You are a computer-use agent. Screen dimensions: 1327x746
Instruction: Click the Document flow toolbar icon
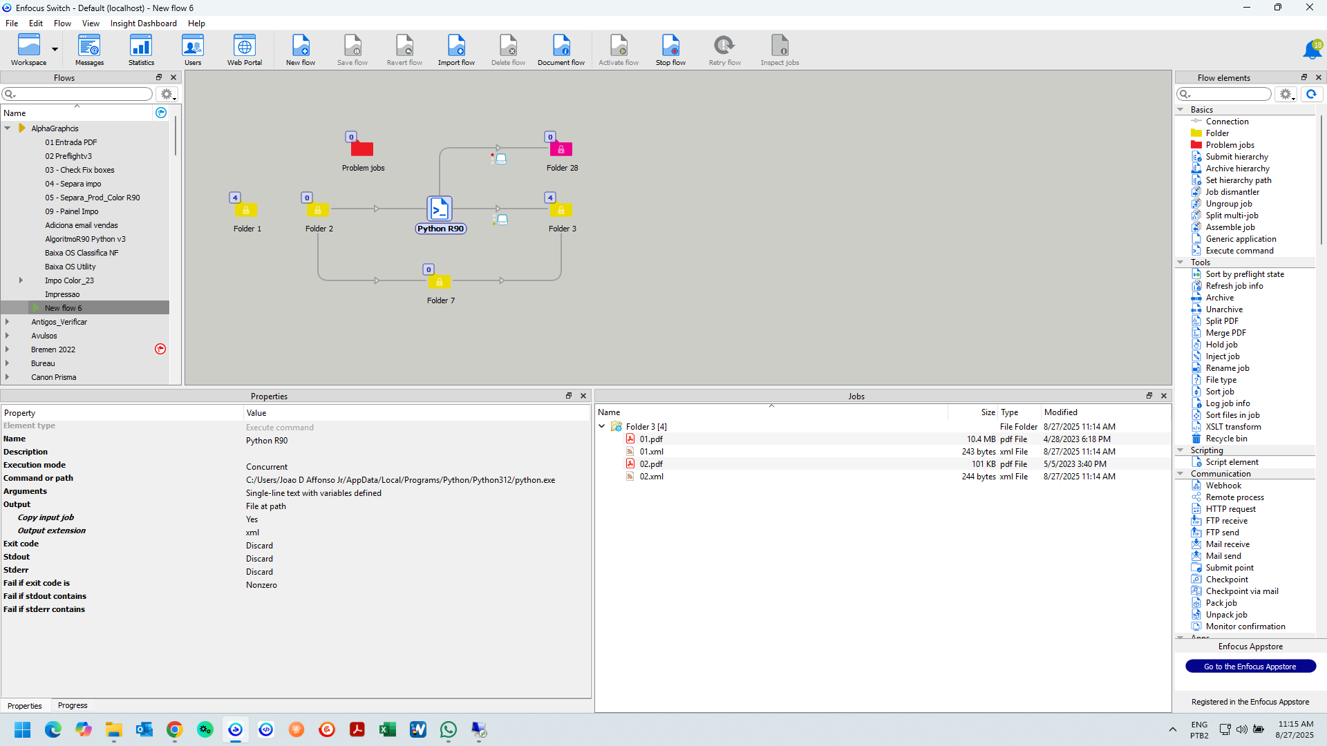(561, 50)
